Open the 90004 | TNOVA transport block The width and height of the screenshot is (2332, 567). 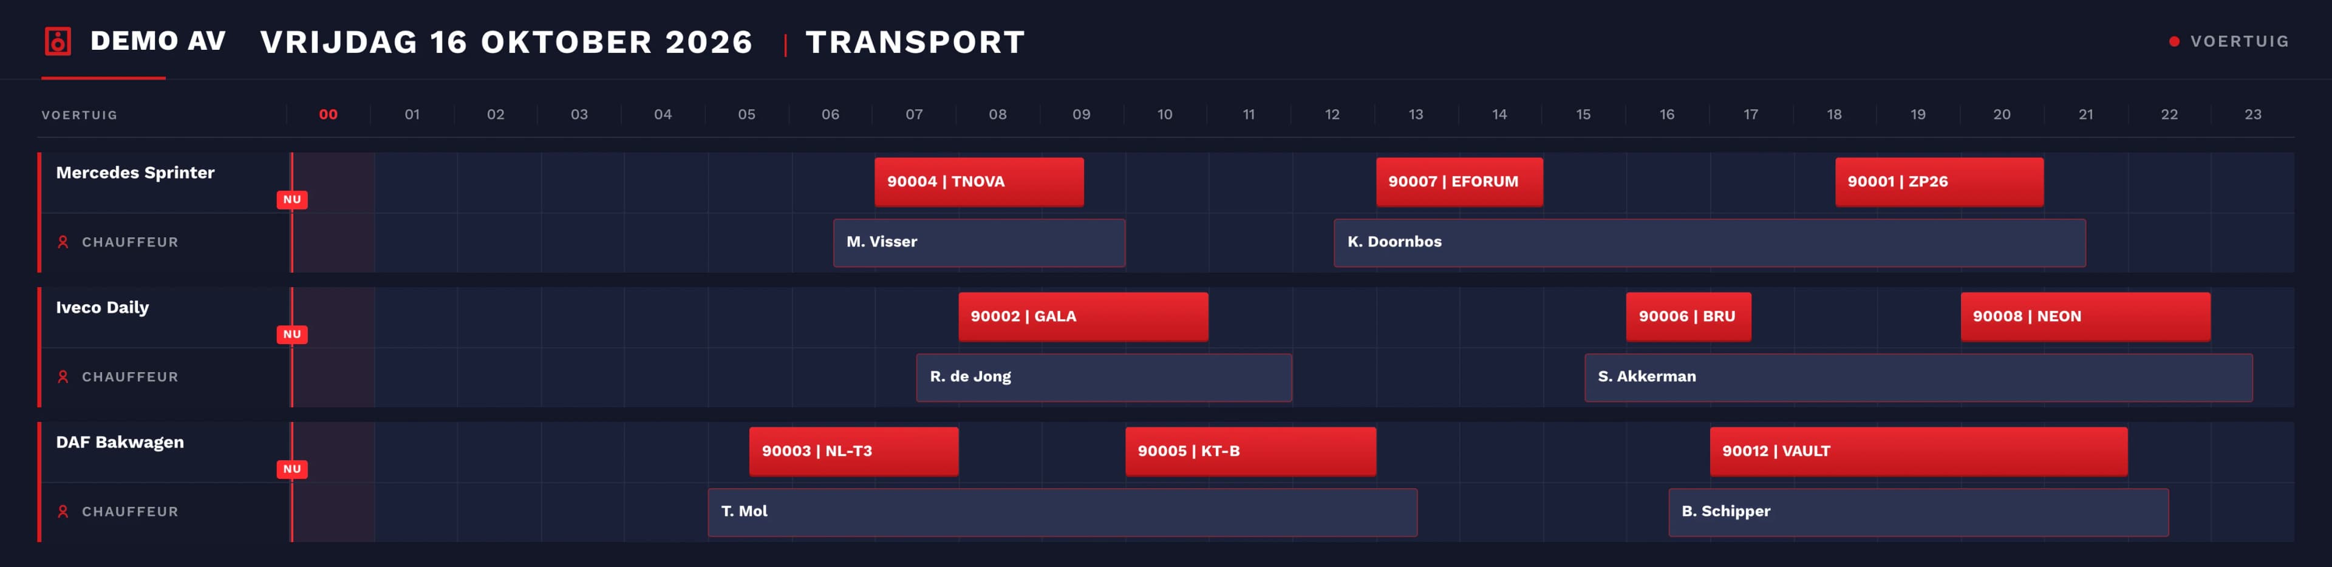[x=978, y=182]
